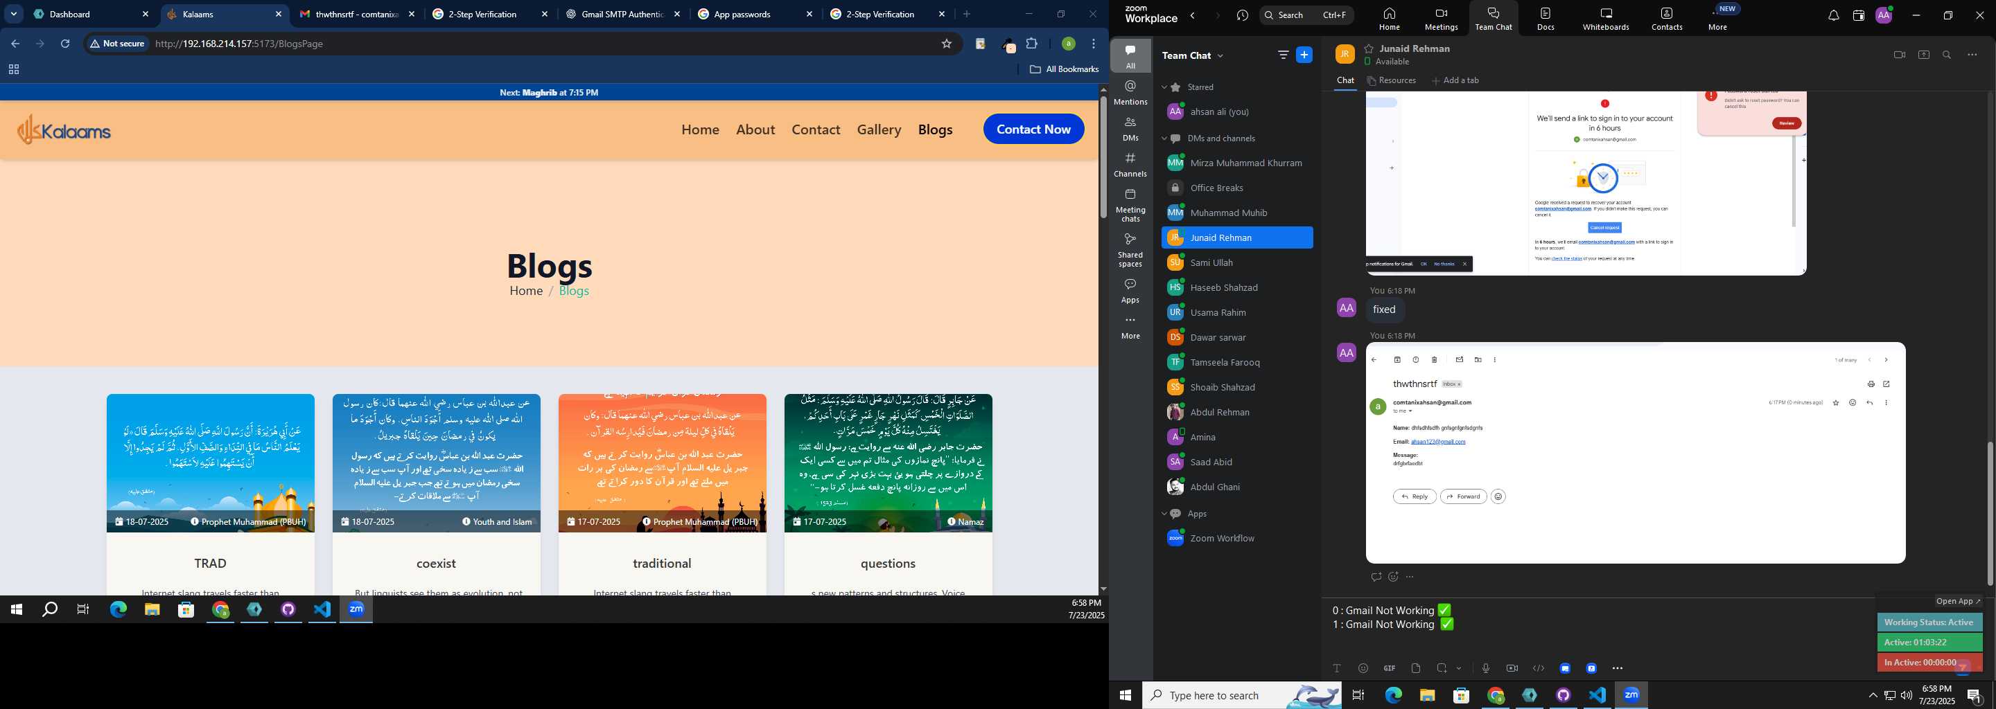Open the Whiteboards tab in Zoom

1606,19
